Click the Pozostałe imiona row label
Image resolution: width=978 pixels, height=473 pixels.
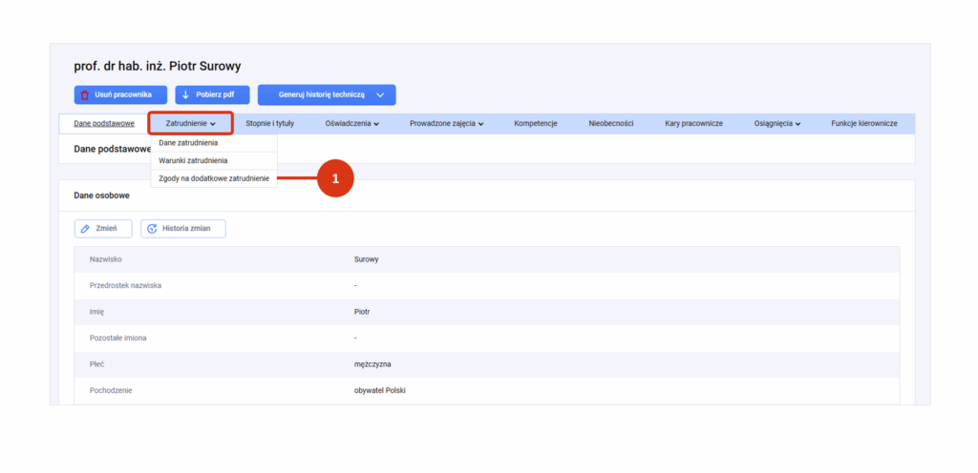(117, 338)
